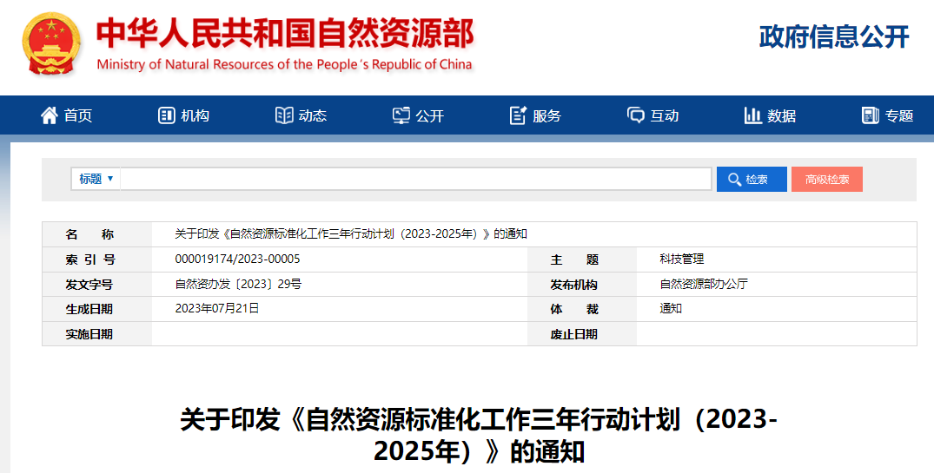This screenshot has height=473, width=934.
Task: Open the 公开 navigation item
Action: point(418,115)
